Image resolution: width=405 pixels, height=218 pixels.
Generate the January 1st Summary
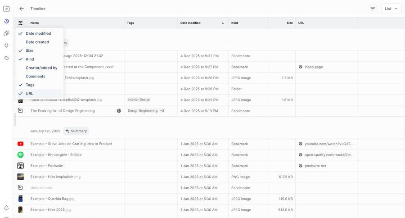[x=76, y=131]
